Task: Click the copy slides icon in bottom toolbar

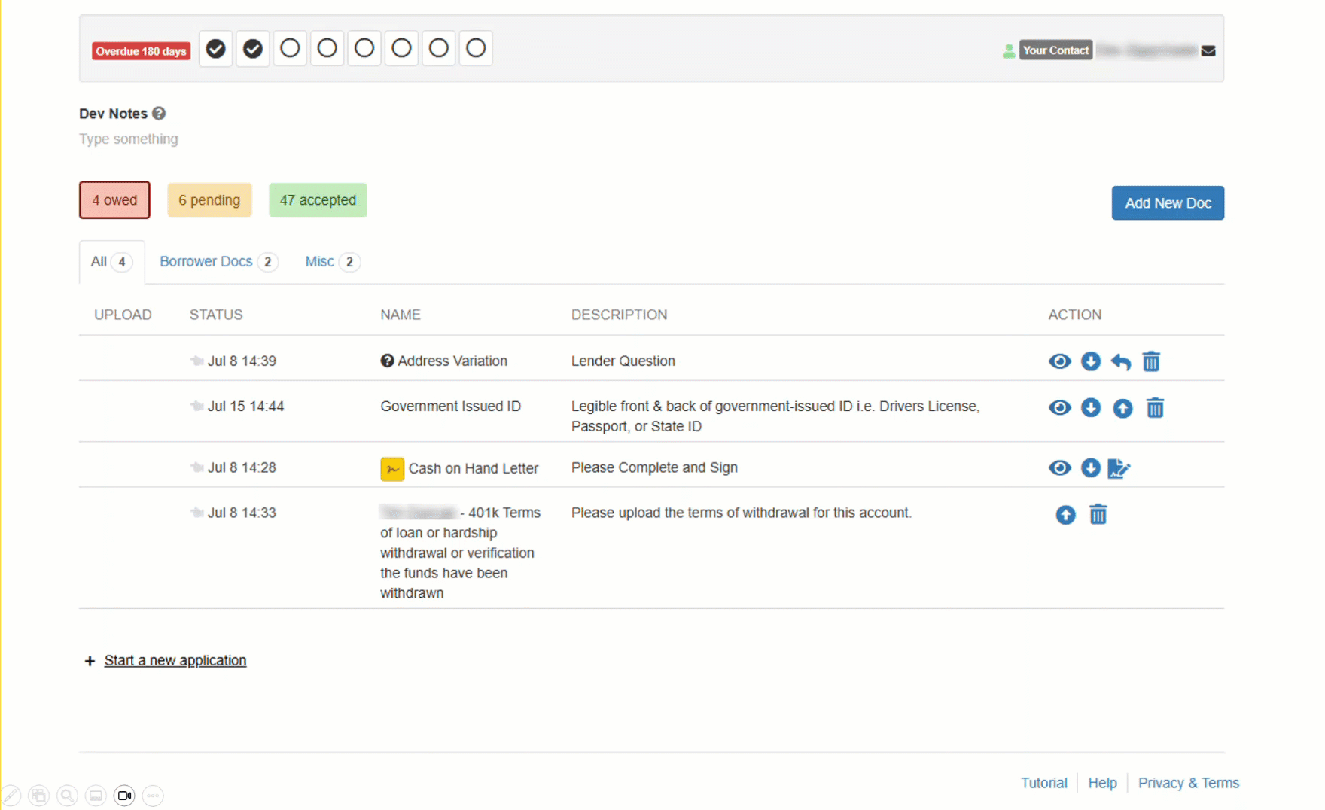Action: tap(39, 796)
